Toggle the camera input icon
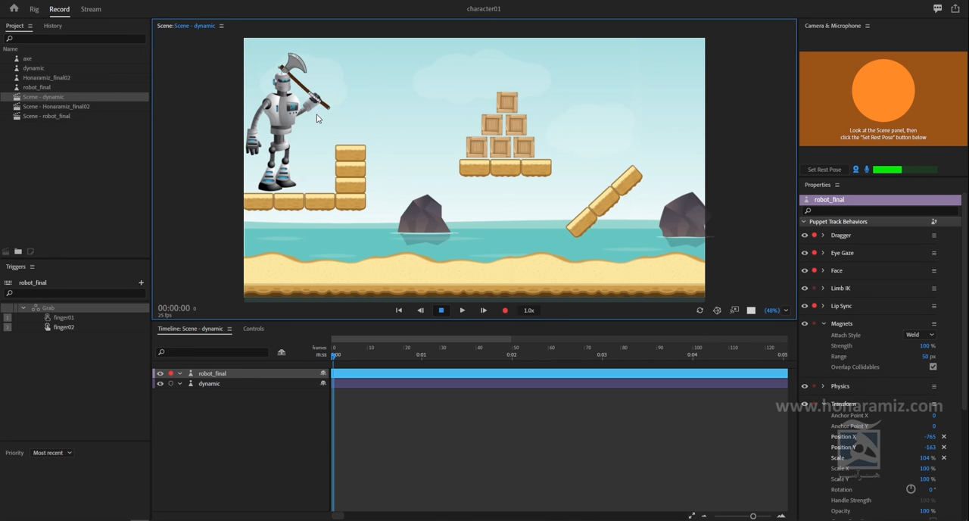The height and width of the screenshot is (521, 969). pyautogui.click(x=856, y=170)
